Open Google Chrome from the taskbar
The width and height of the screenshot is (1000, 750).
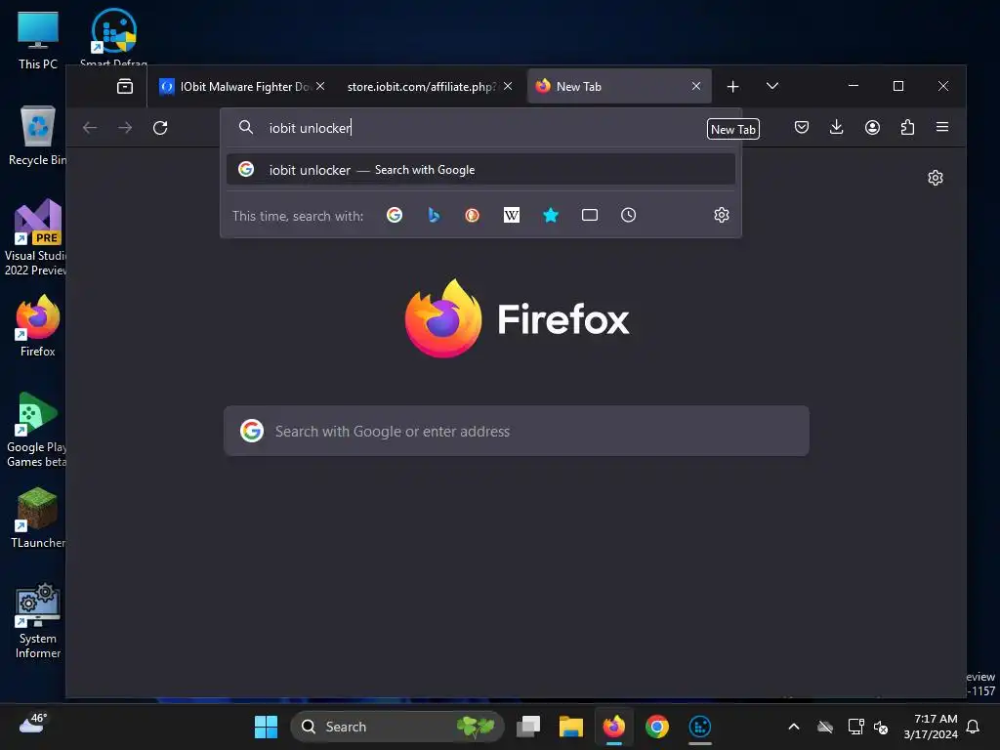tap(657, 727)
